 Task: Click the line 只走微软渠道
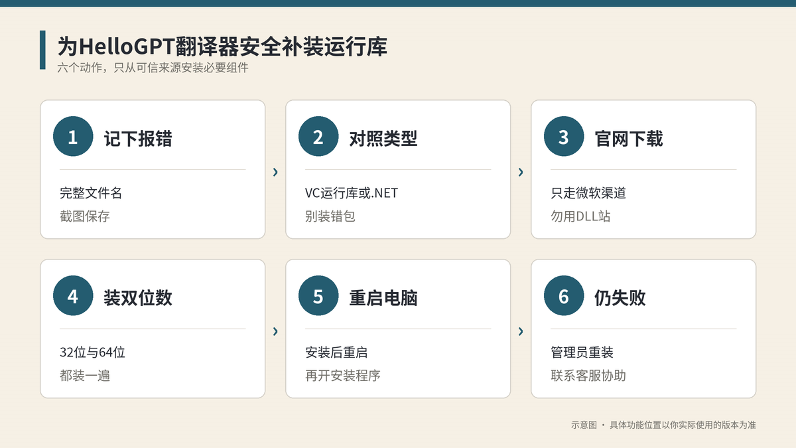588,193
